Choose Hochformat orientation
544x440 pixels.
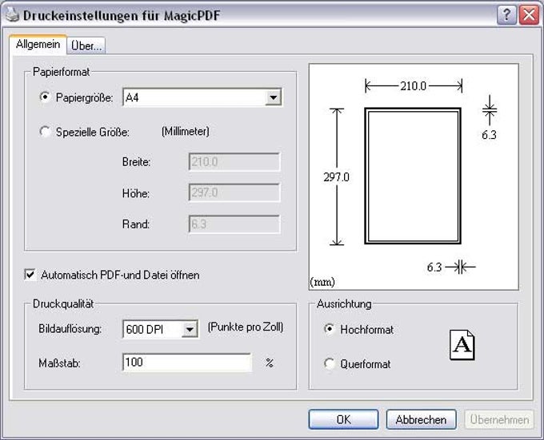click(330, 328)
